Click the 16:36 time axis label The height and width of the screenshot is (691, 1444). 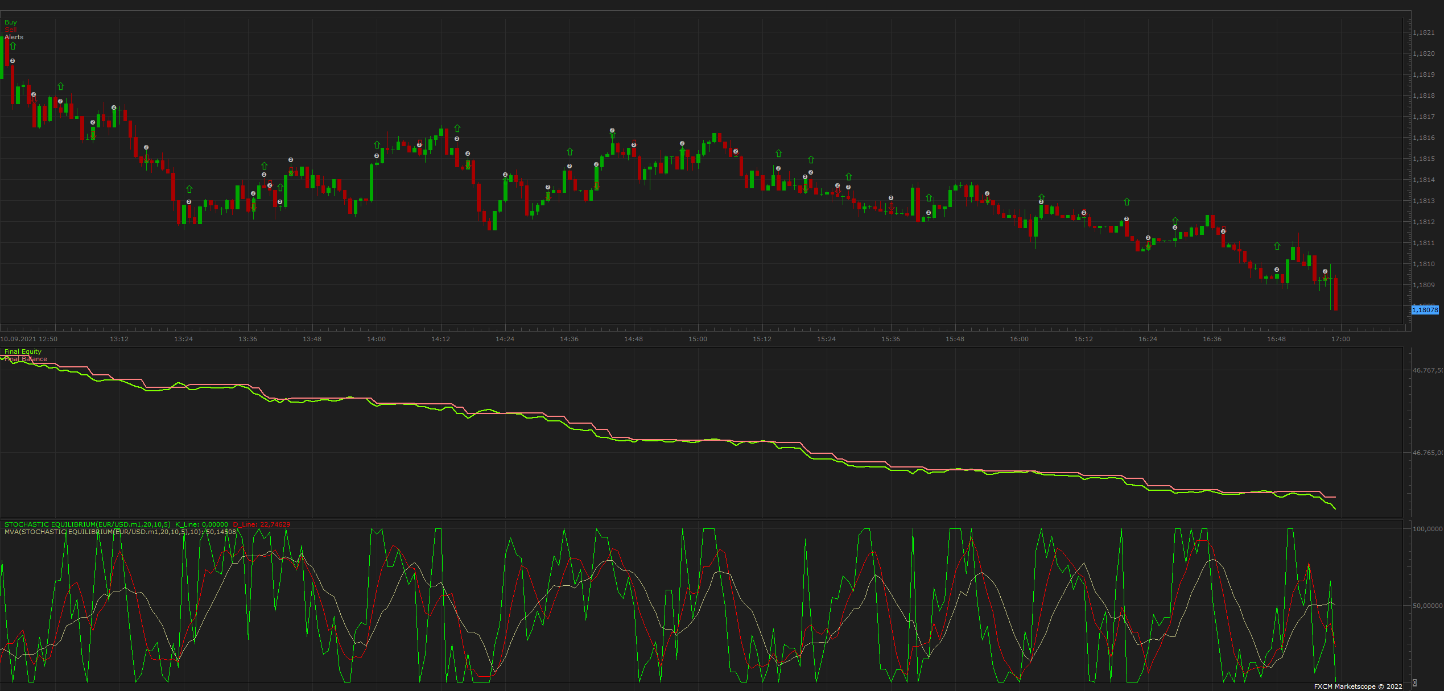tap(1212, 339)
